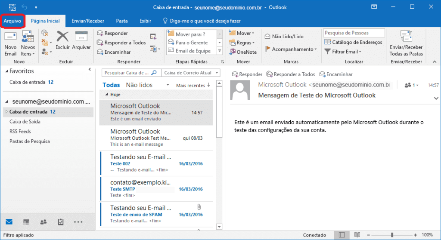Open the Mover dropdown
The width and height of the screenshot is (441, 240).
pos(242,33)
